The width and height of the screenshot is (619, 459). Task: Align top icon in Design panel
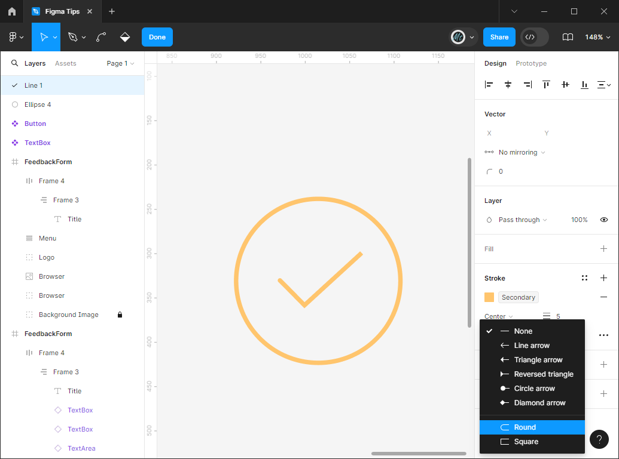(x=547, y=84)
